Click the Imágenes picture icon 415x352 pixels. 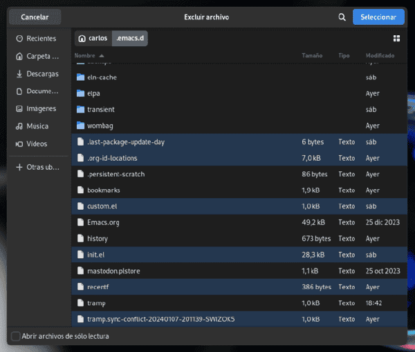(19, 108)
